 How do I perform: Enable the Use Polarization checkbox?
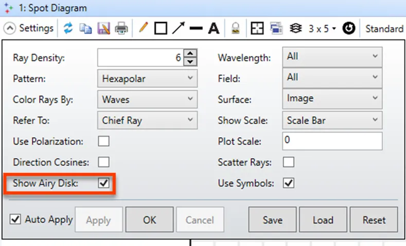103,141
